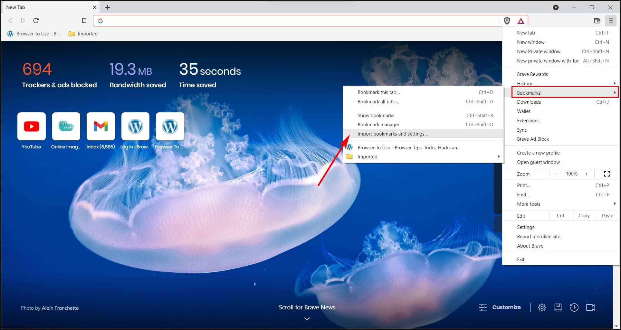The image size is (621, 330).
Task: Click Scroll for Brave News chevron
Action: click(x=307, y=318)
